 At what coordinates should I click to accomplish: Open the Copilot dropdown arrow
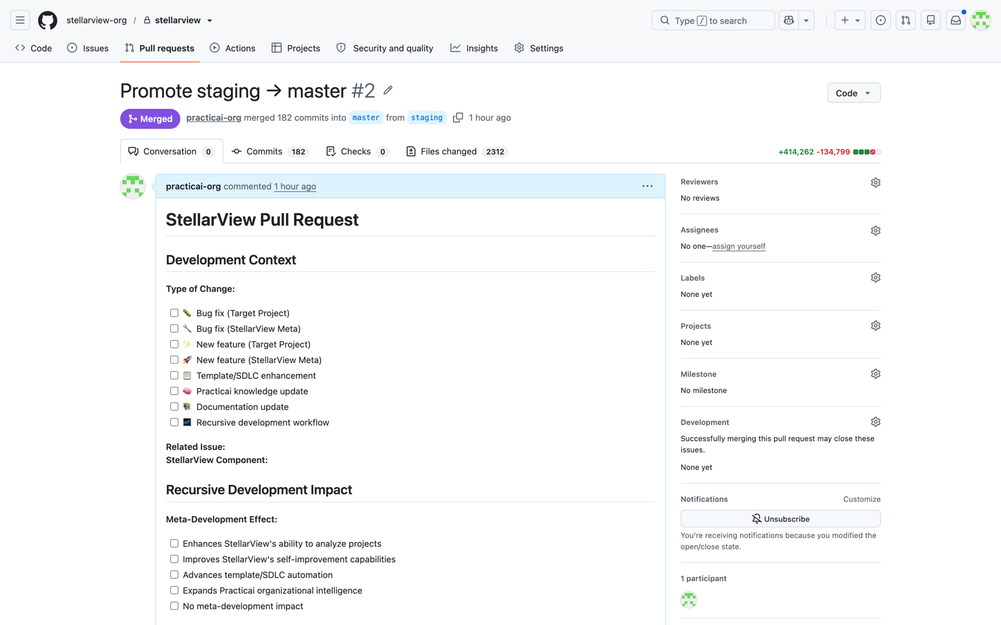[806, 20]
